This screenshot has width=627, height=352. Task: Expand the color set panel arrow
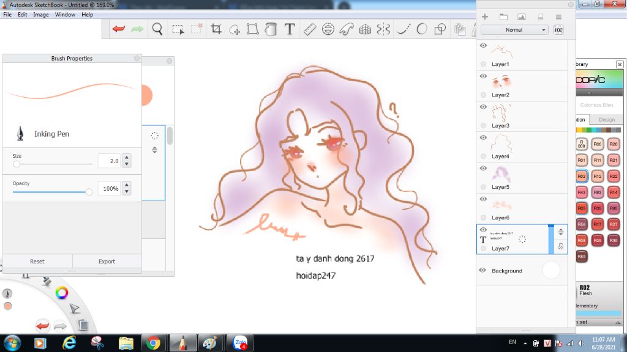click(618, 322)
